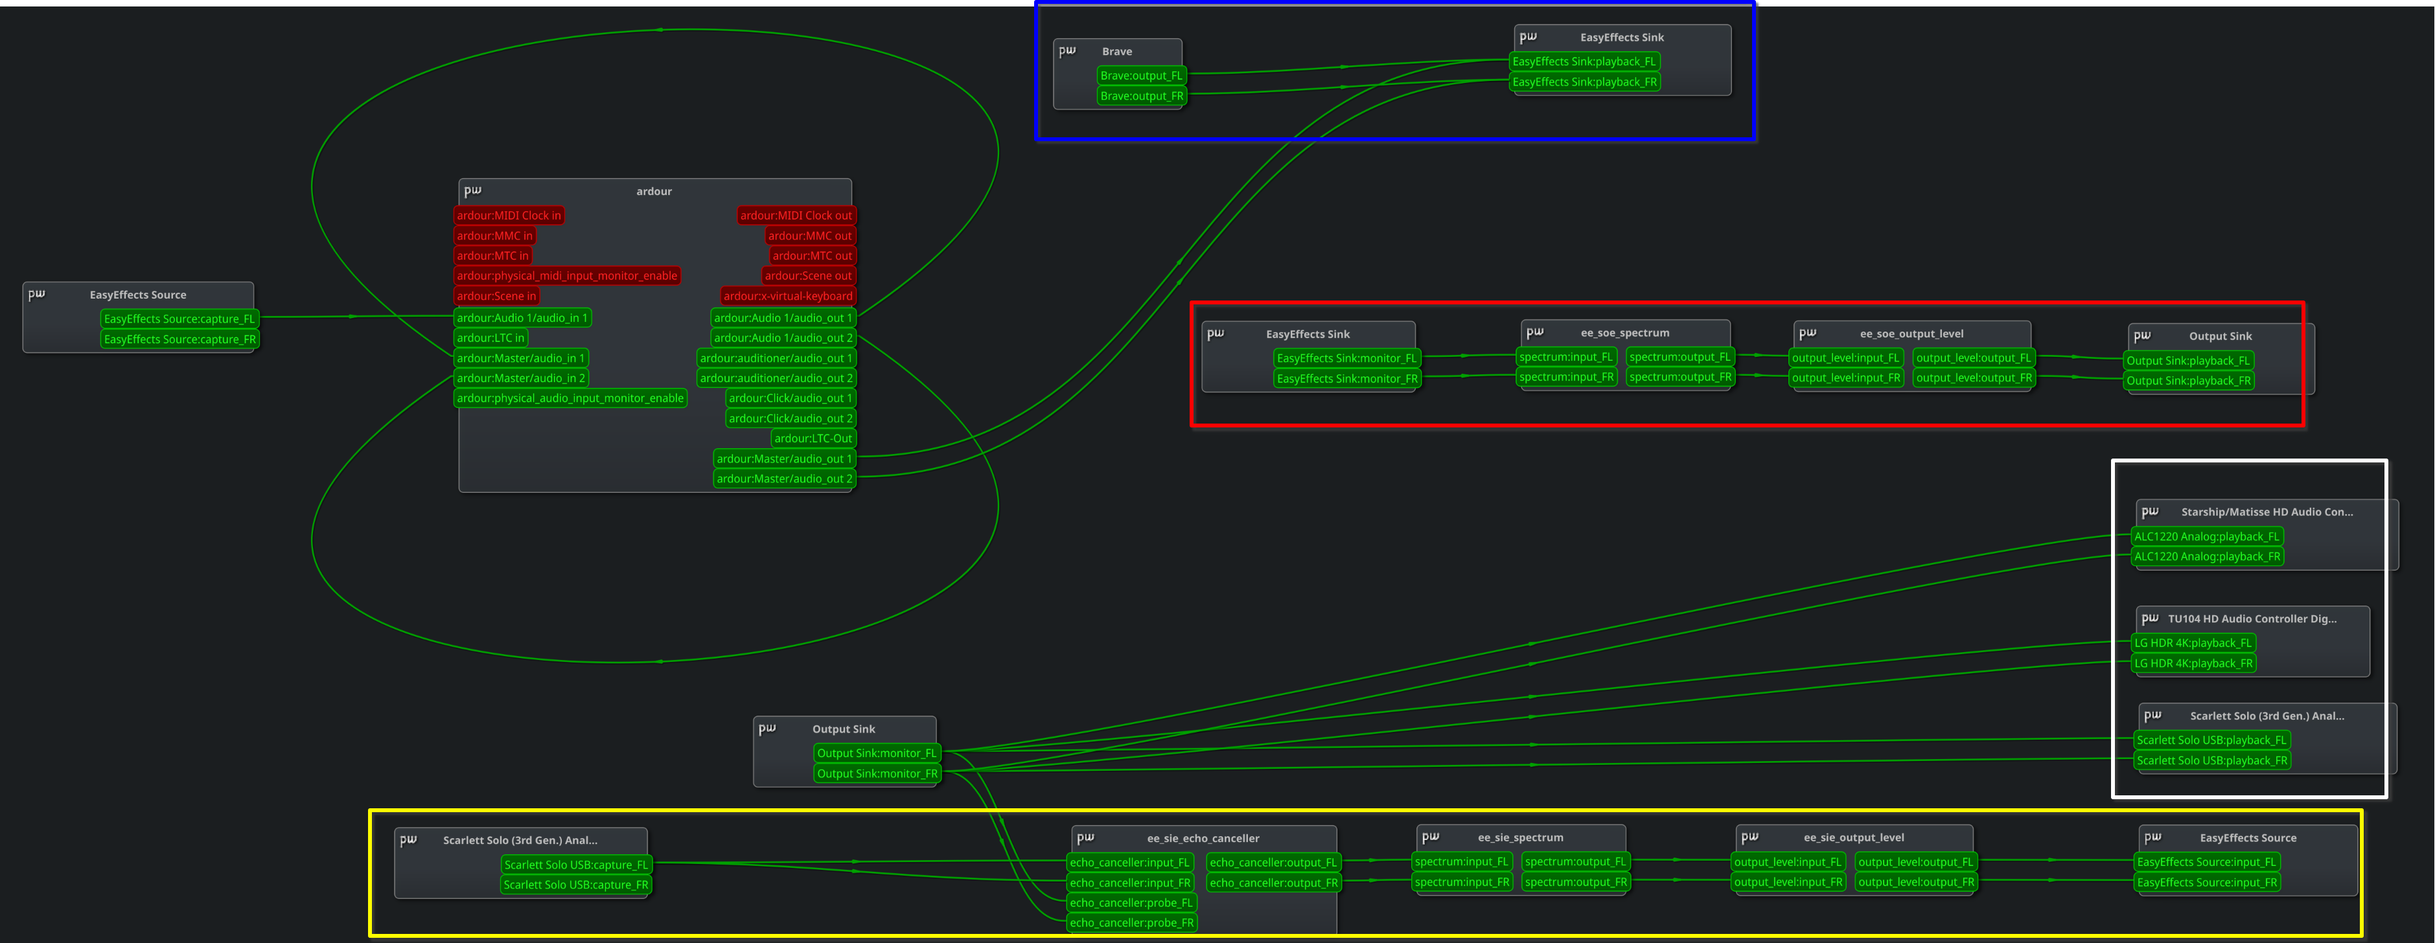This screenshot has width=2435, height=943.
Task: Select the ALC1220 Analog:playback_FL port
Action: [x=2207, y=537]
